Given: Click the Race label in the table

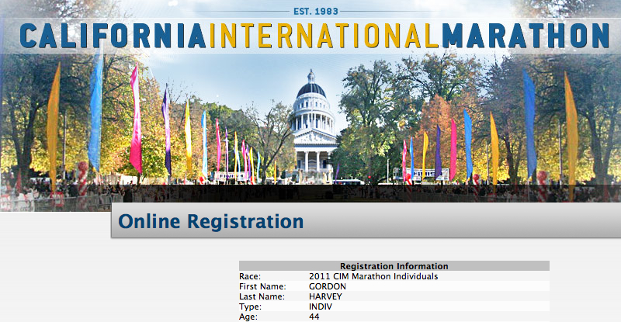Looking at the screenshot, I should pyautogui.click(x=250, y=276).
